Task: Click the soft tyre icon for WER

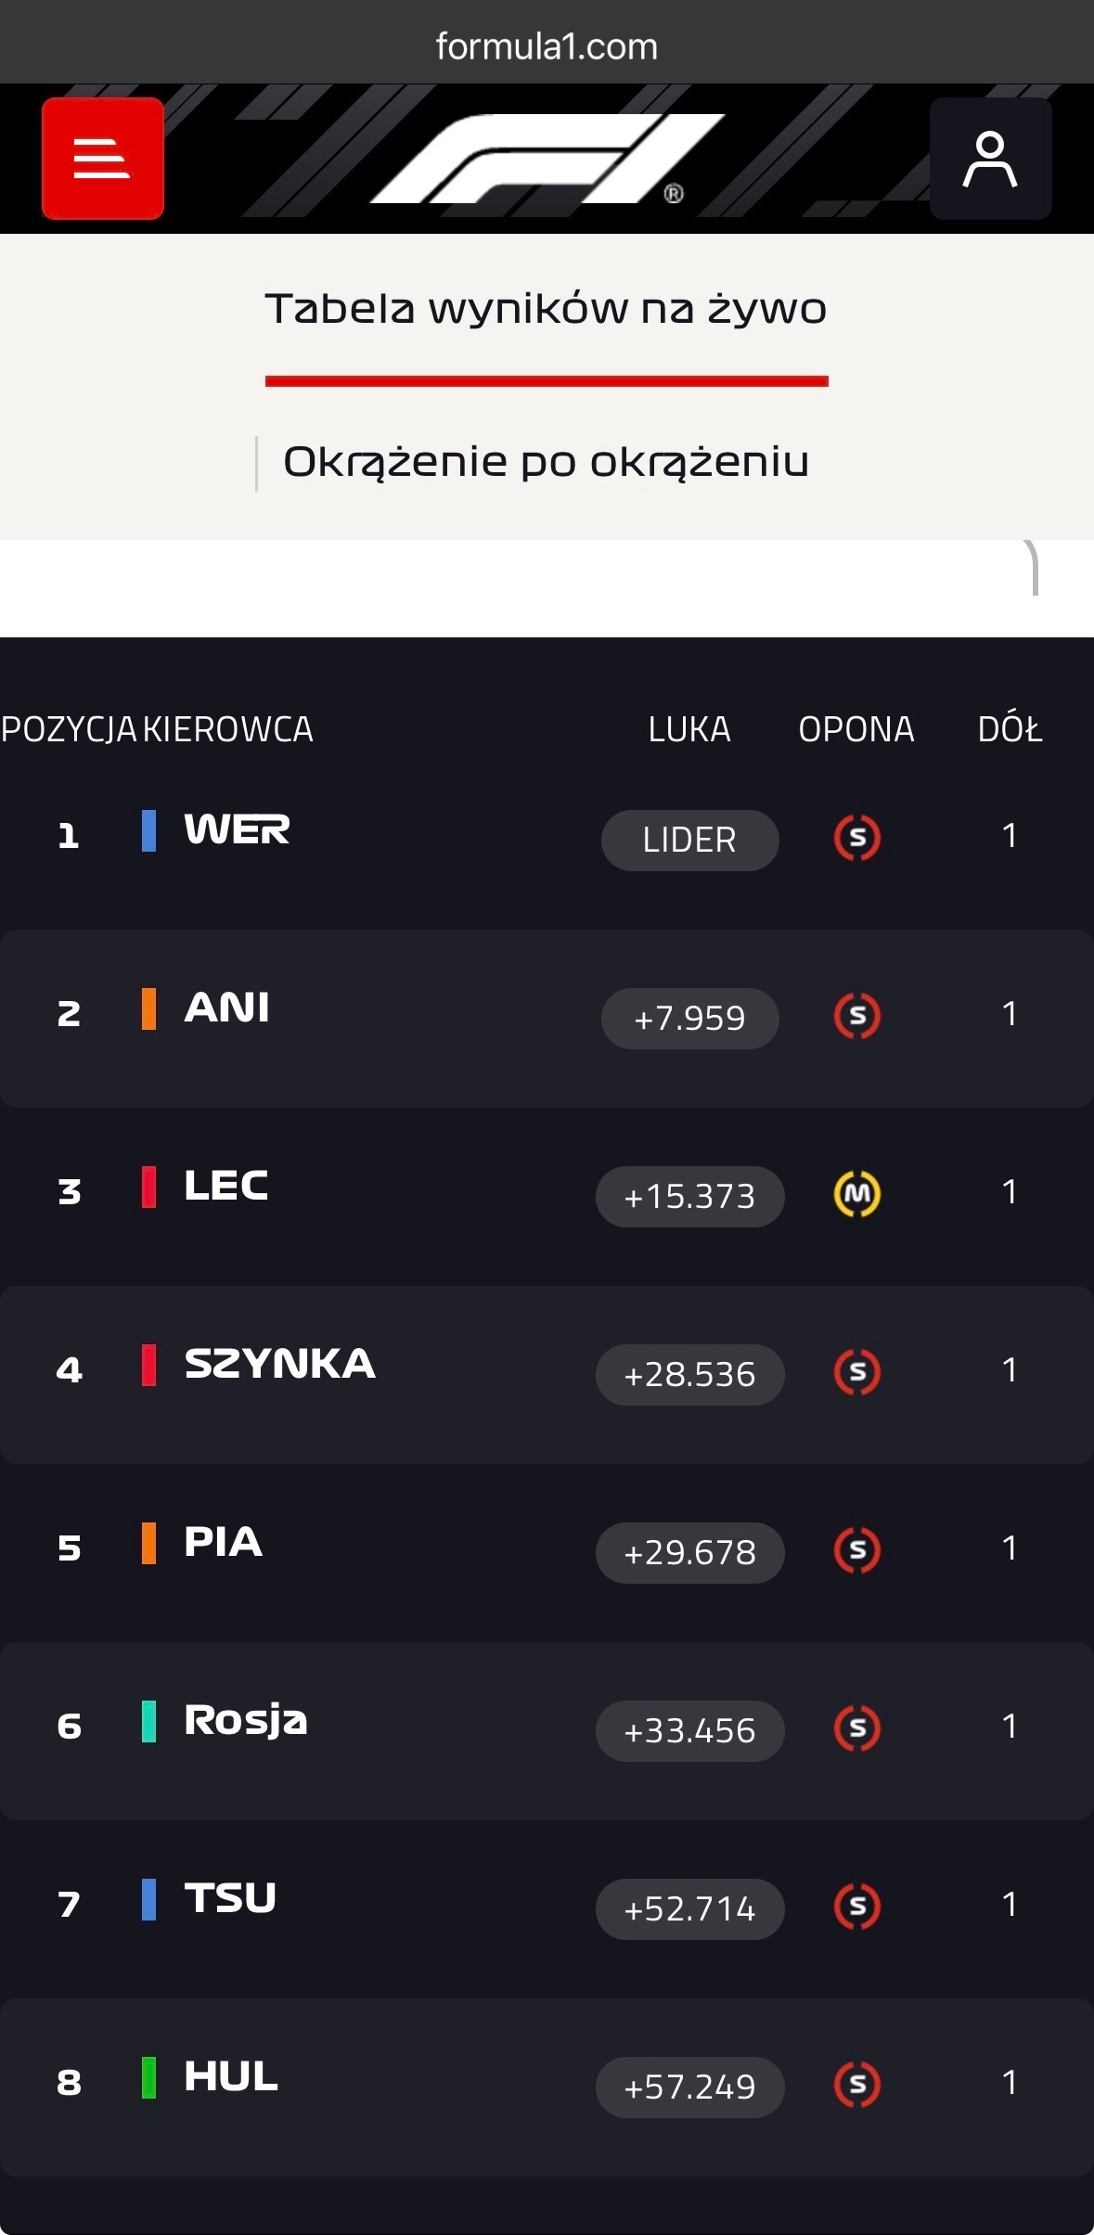Action: (857, 838)
